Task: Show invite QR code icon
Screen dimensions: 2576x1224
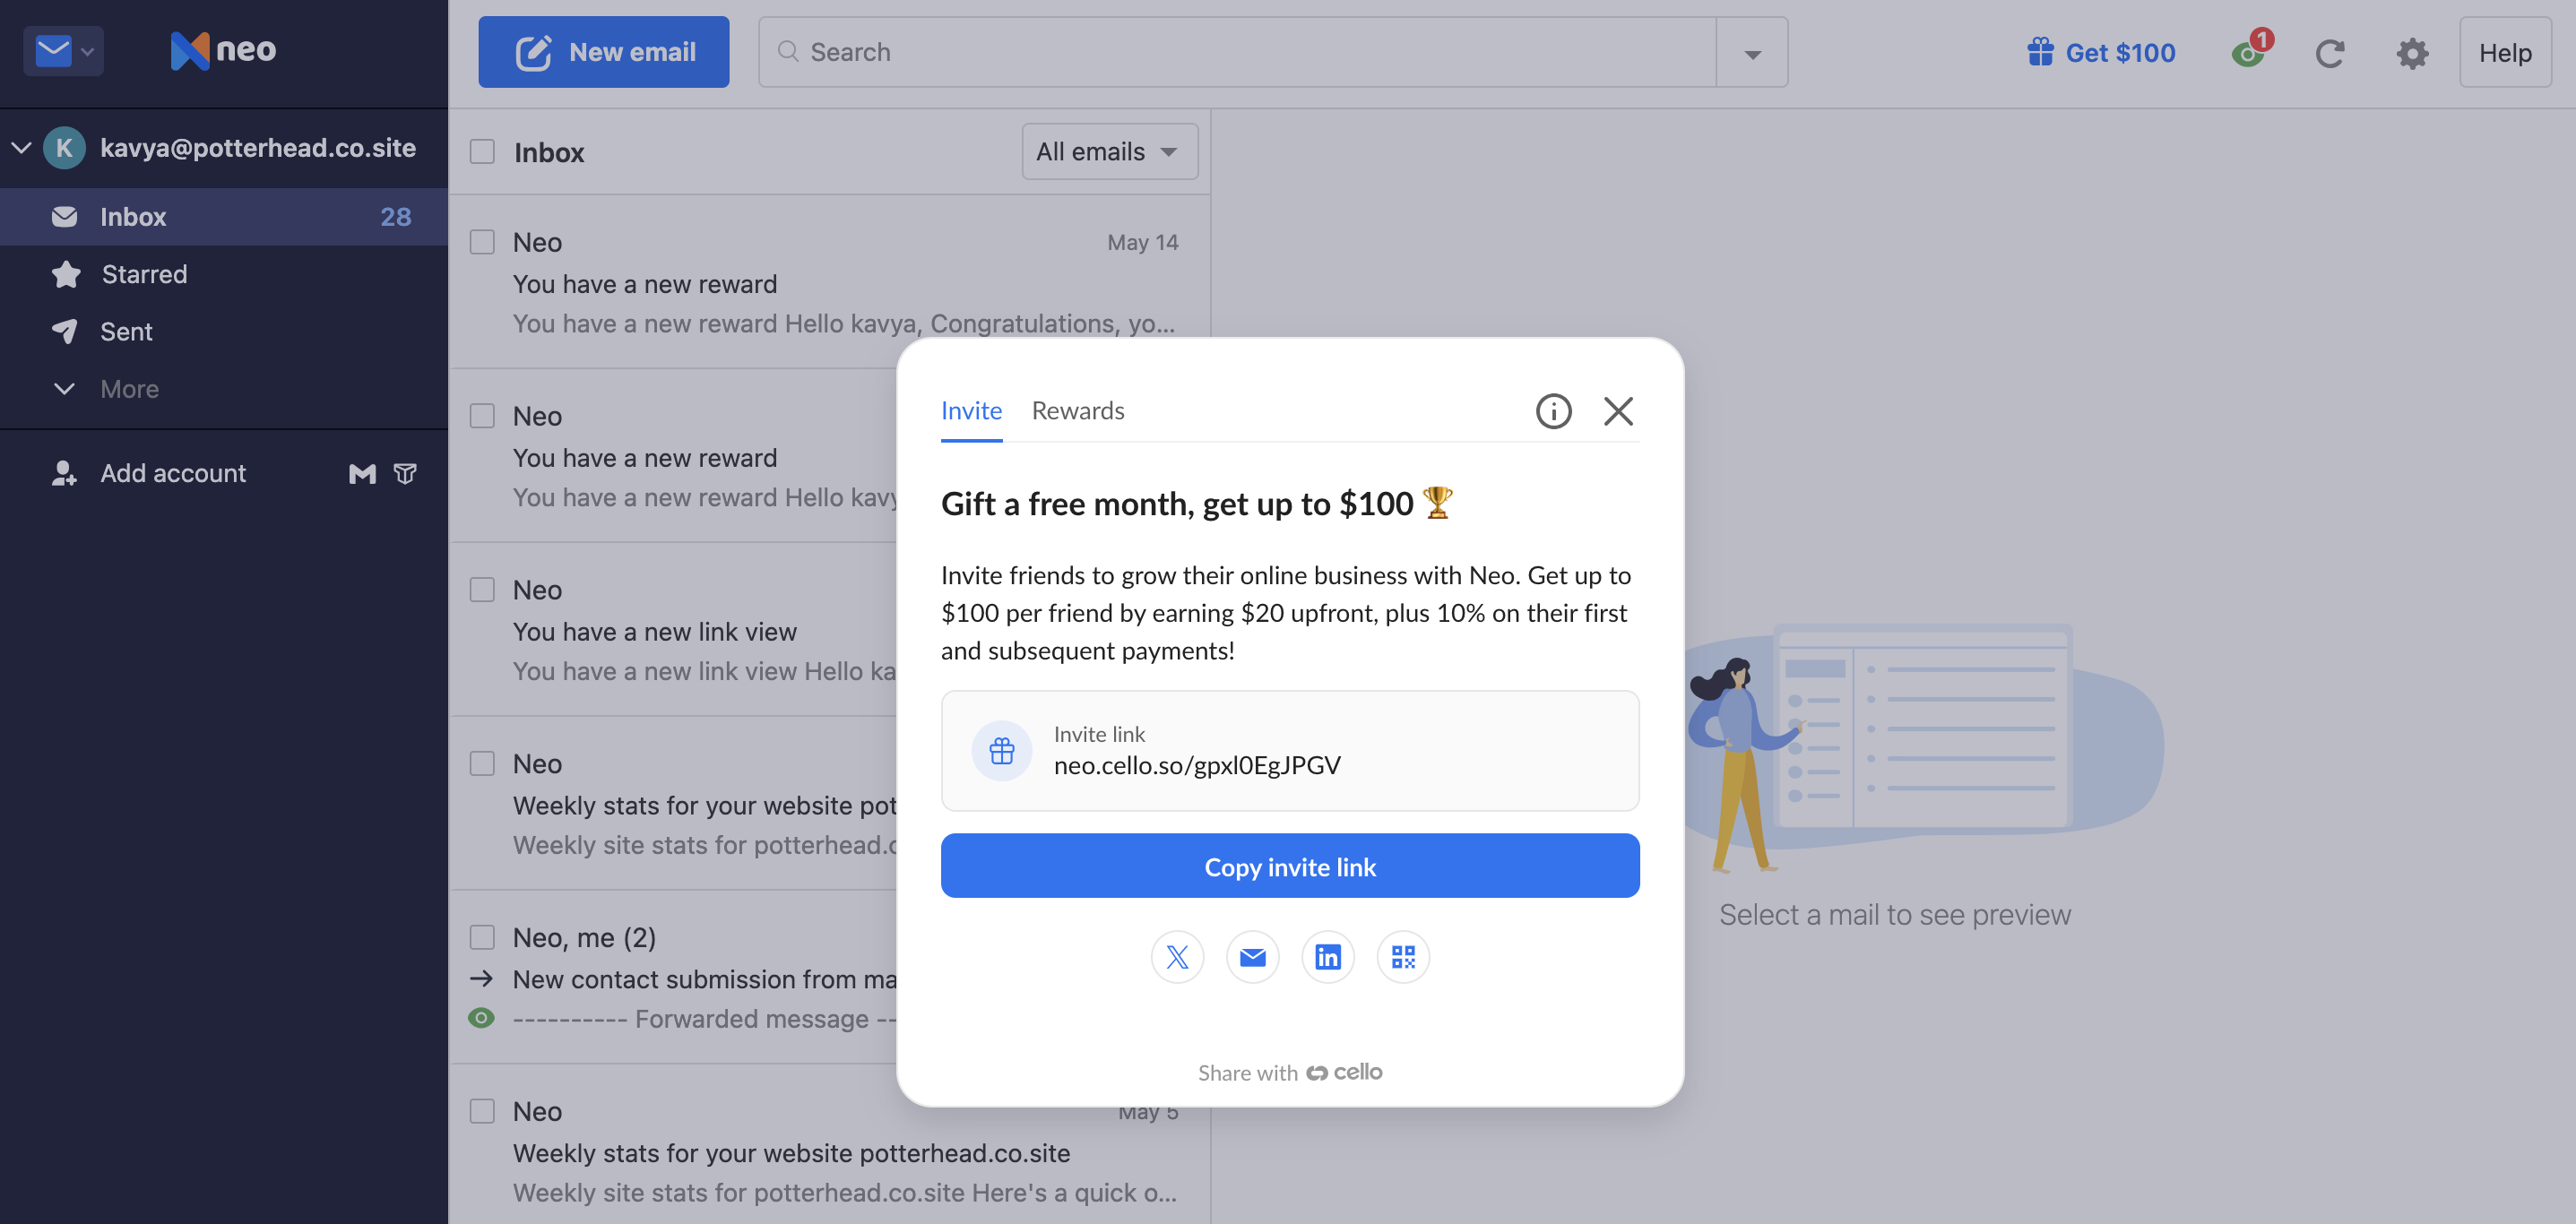Action: [x=1402, y=957]
